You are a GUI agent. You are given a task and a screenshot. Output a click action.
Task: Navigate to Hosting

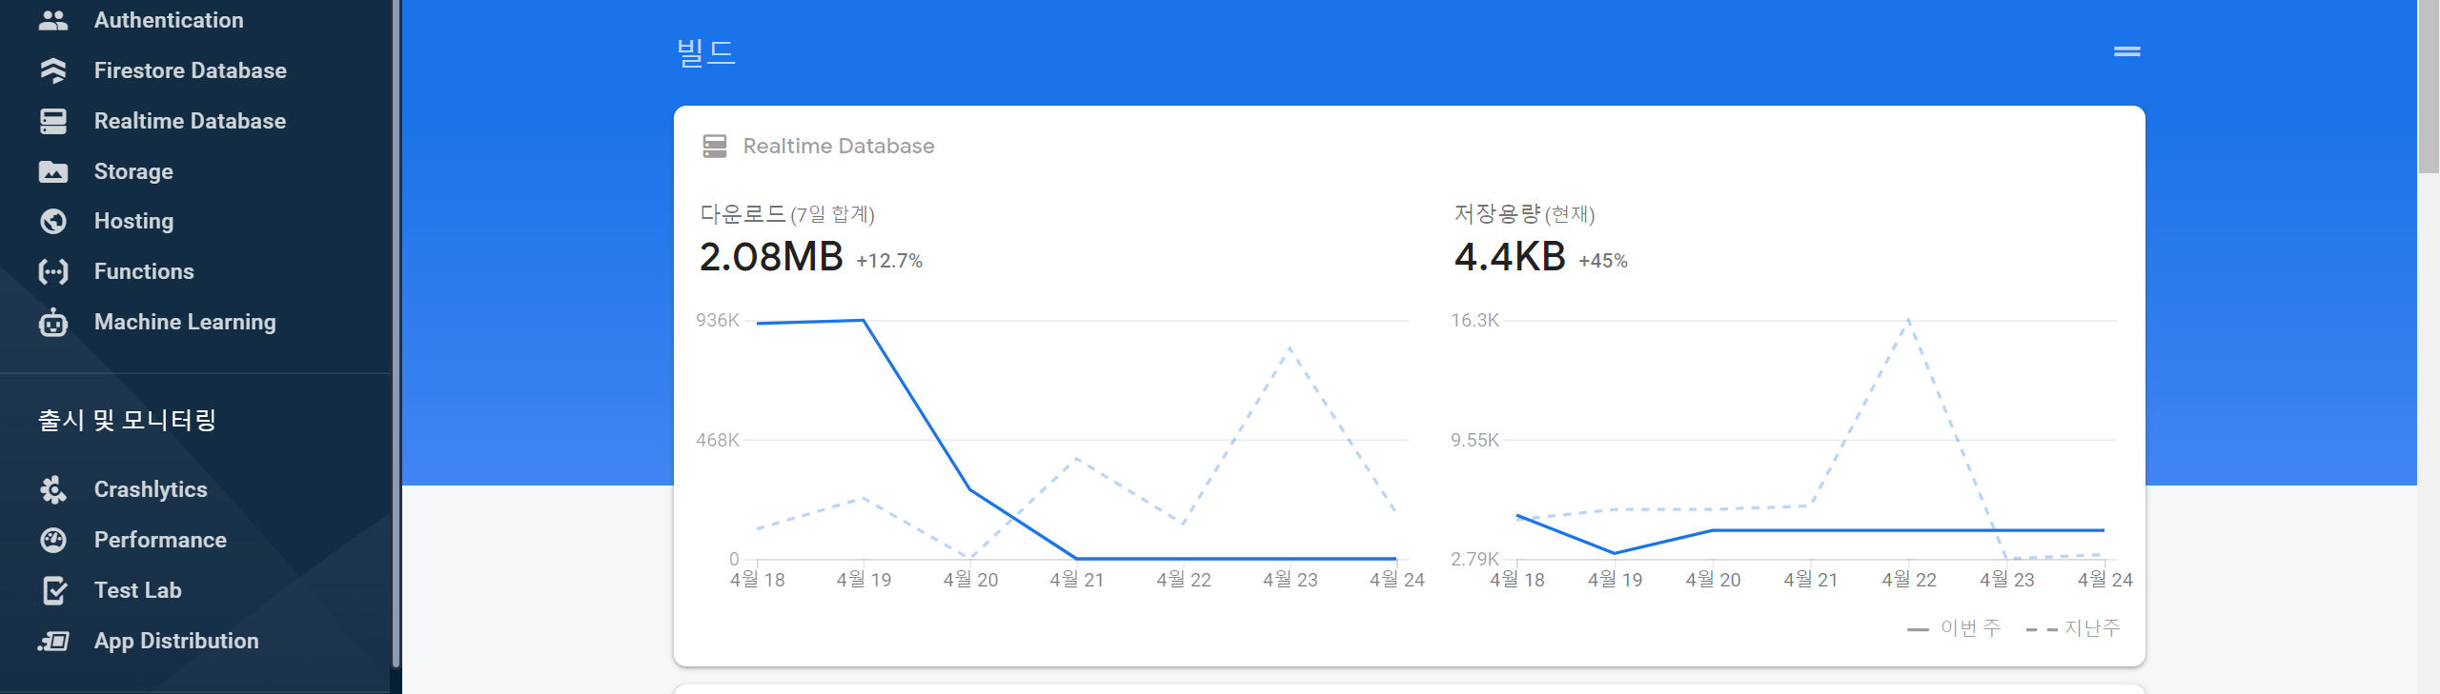[x=134, y=221]
